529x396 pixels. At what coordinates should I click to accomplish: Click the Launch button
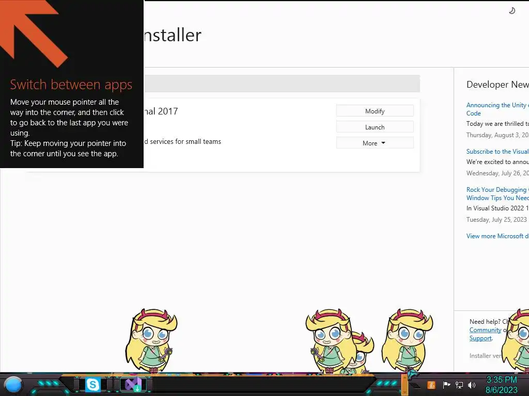click(375, 127)
